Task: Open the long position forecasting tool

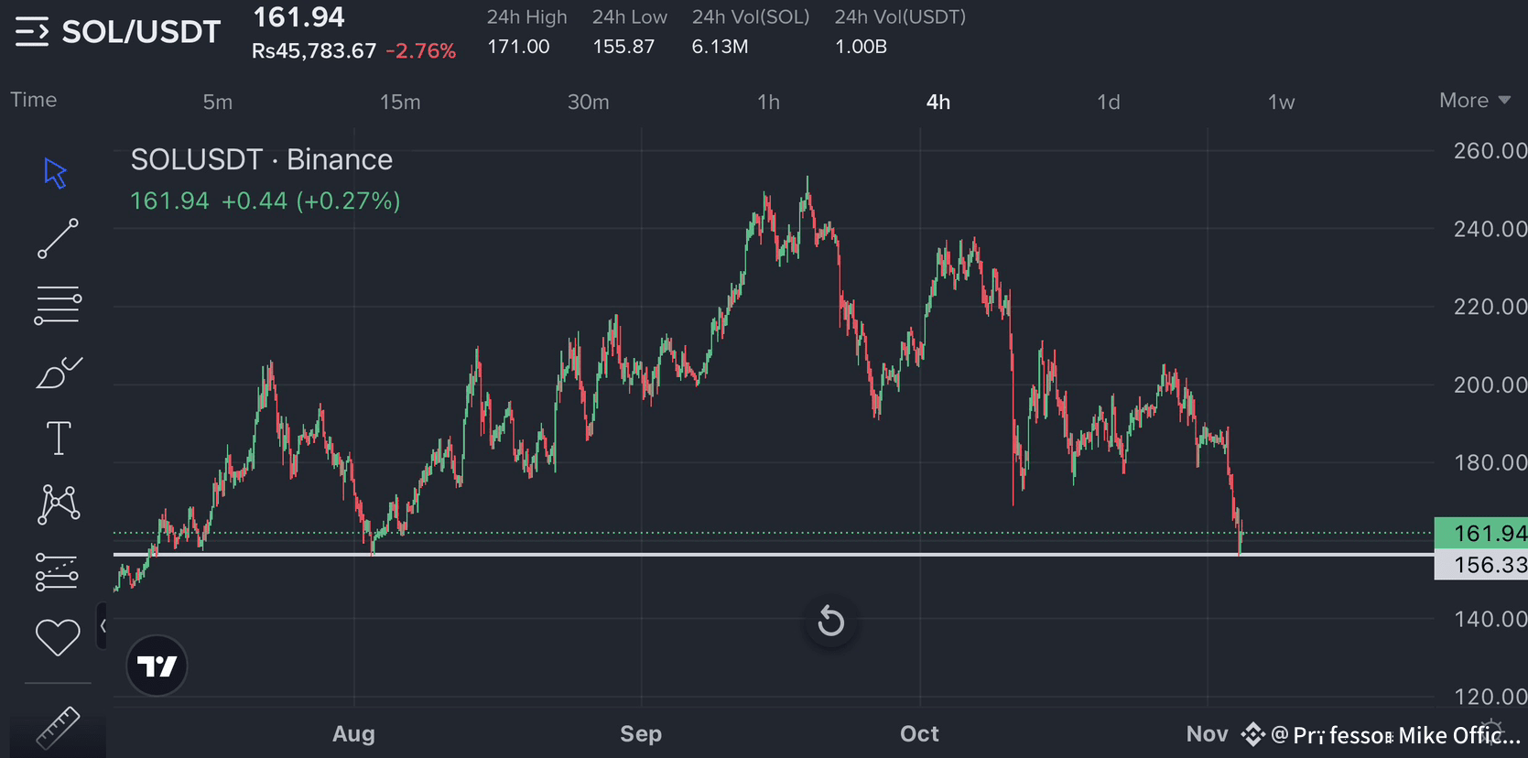Action: click(x=57, y=572)
